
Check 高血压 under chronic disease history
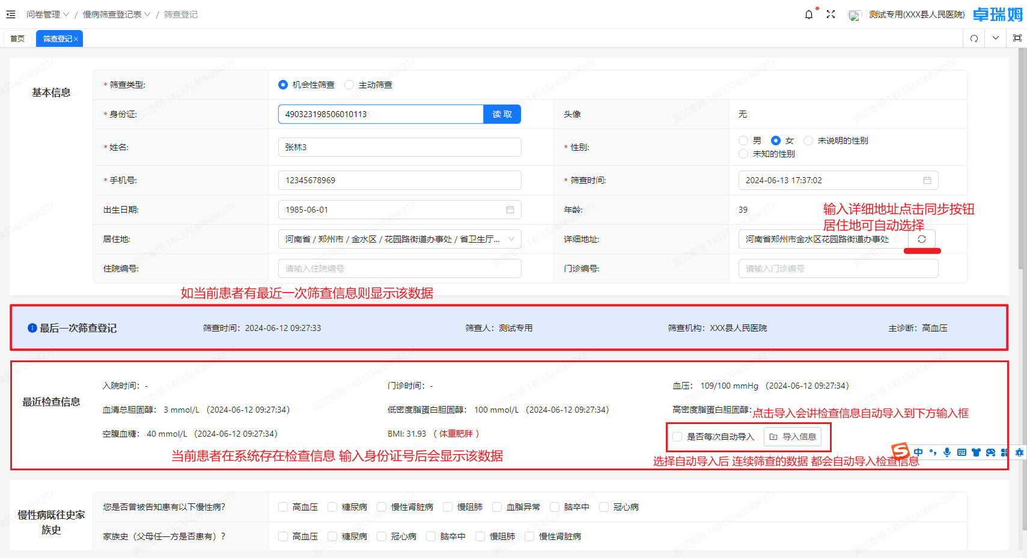(x=283, y=507)
